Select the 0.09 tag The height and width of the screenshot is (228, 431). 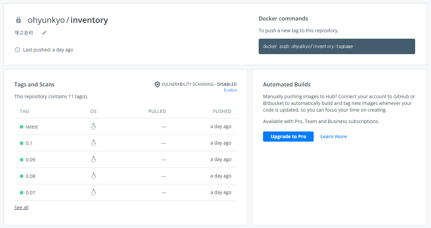[x=30, y=160]
